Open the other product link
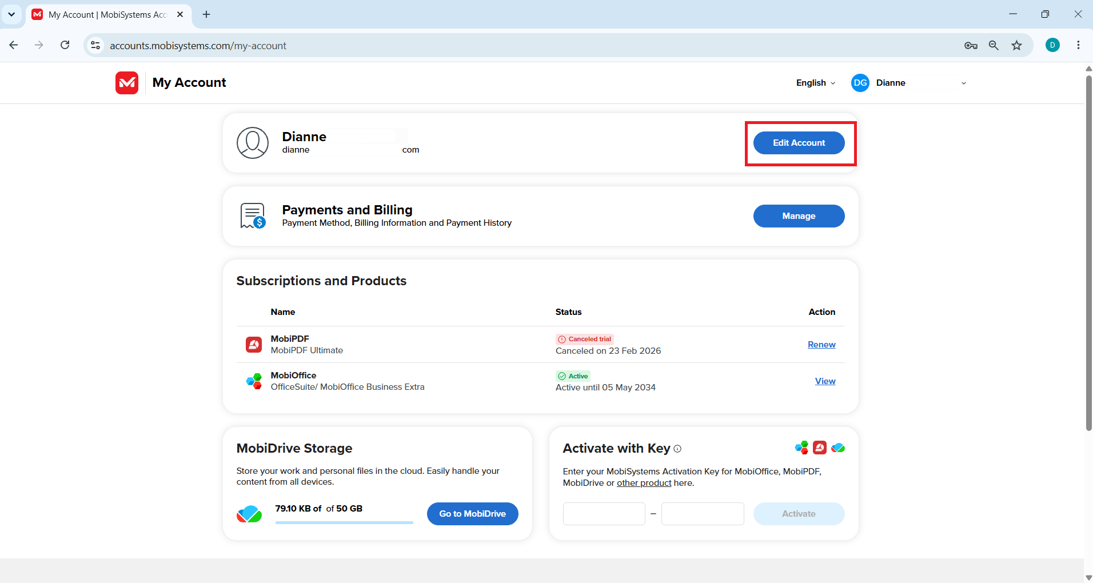 [x=644, y=483]
